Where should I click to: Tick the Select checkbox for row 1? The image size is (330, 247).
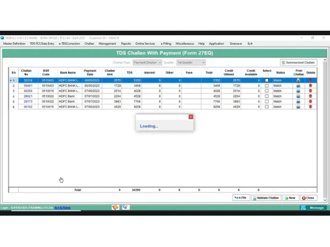point(267,80)
